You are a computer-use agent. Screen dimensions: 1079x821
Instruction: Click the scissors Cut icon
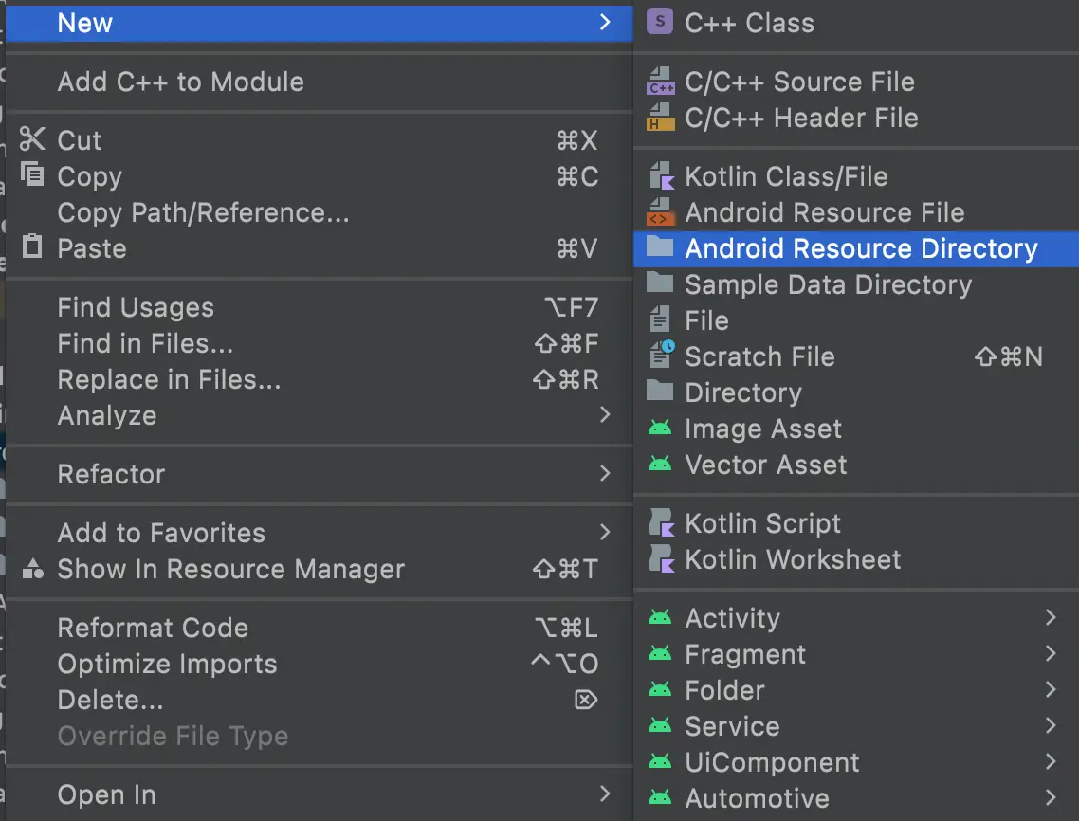[32, 140]
